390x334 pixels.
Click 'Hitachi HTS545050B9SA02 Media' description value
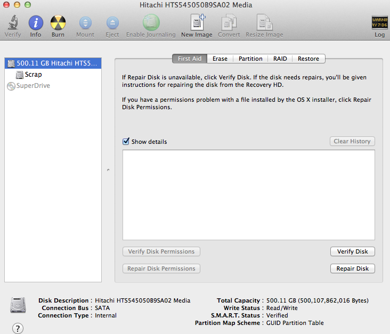(x=142, y=300)
